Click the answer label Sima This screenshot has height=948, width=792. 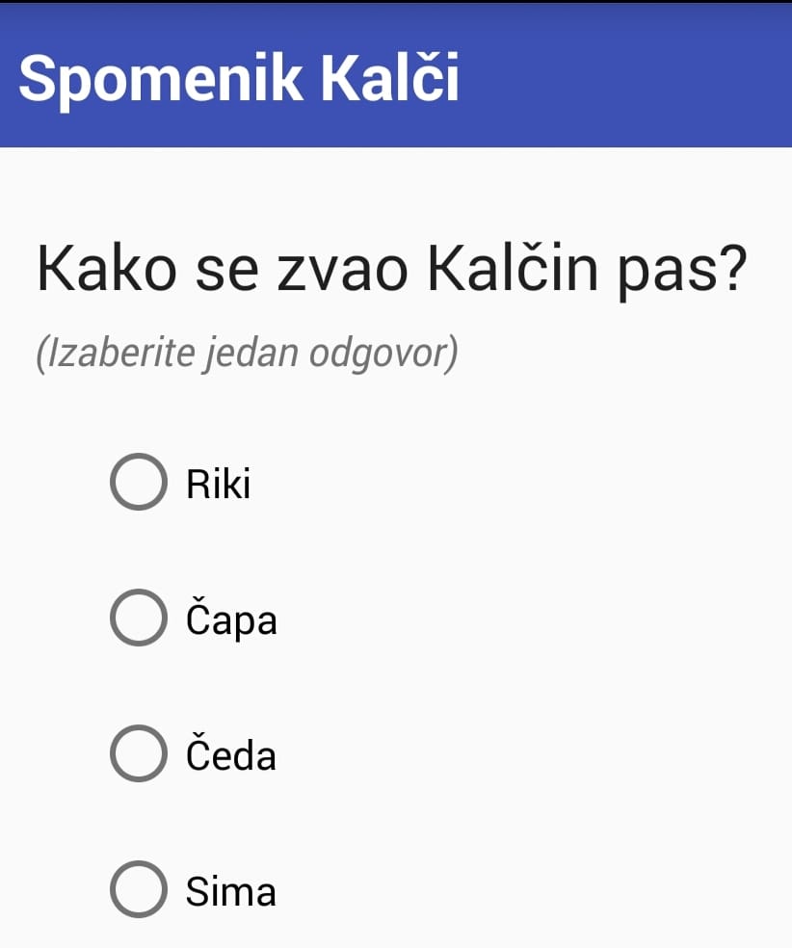(229, 891)
